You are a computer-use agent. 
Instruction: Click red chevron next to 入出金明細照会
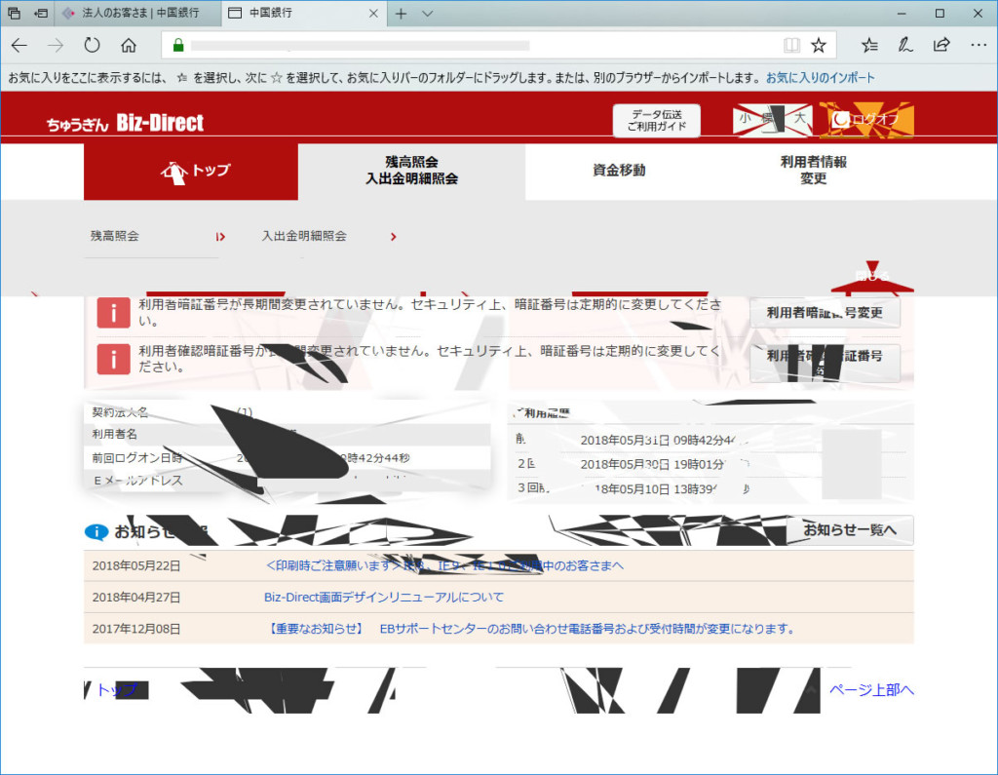pyautogui.click(x=394, y=237)
